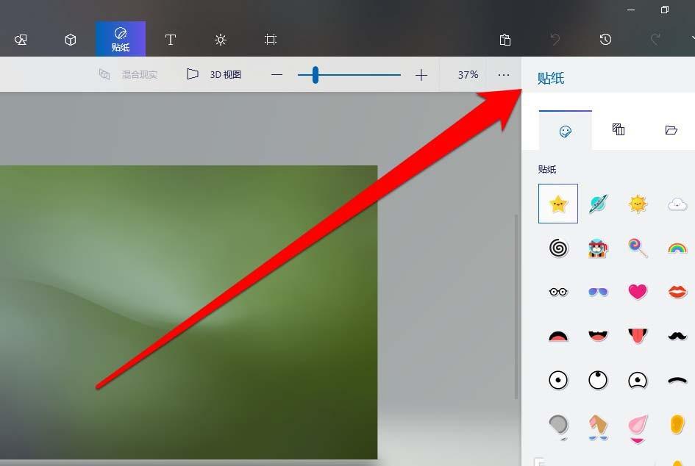Open the zoom overflow ellipsis menu

pos(504,74)
